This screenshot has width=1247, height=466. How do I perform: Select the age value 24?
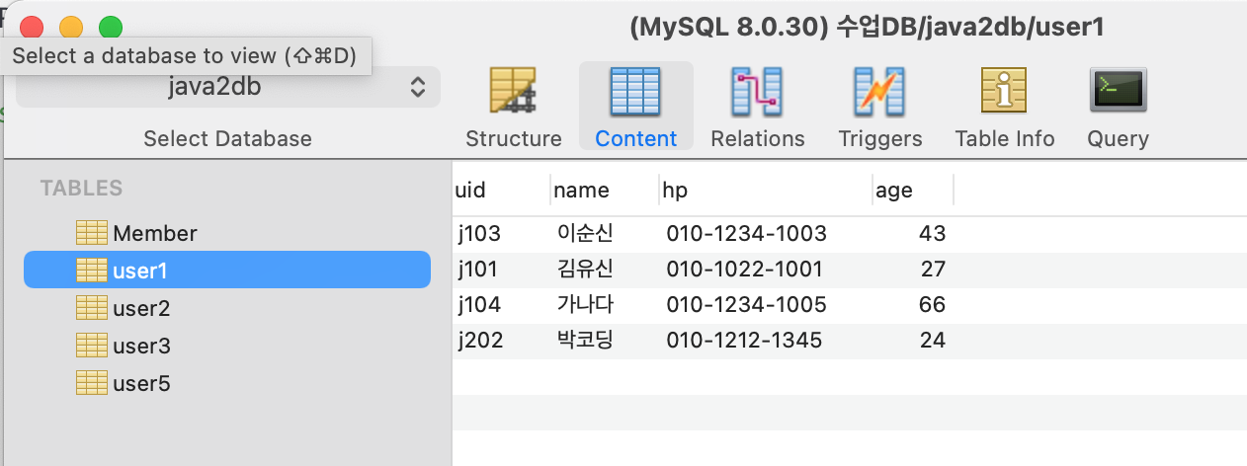[x=934, y=341]
